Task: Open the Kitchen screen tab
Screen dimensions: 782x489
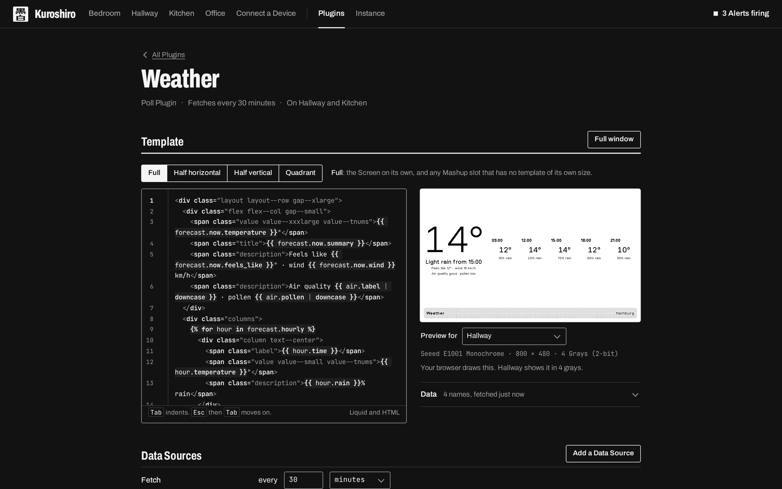Action: (181, 13)
